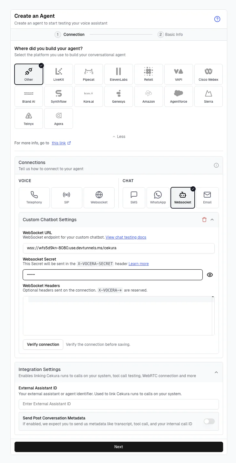Pick the Sierra platform card
The height and width of the screenshot is (463, 236).
click(x=209, y=96)
